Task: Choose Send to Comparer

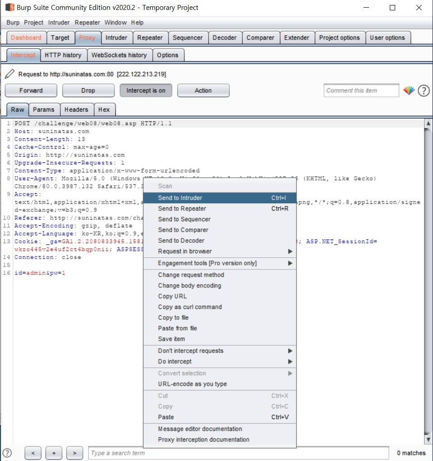Action: (x=220, y=230)
